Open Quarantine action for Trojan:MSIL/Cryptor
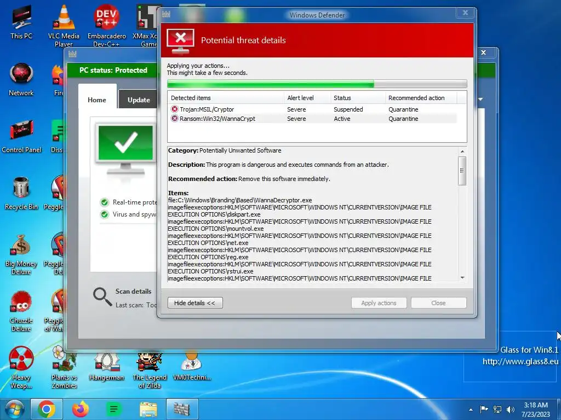Viewport: 561px width, 420px height. (x=403, y=109)
